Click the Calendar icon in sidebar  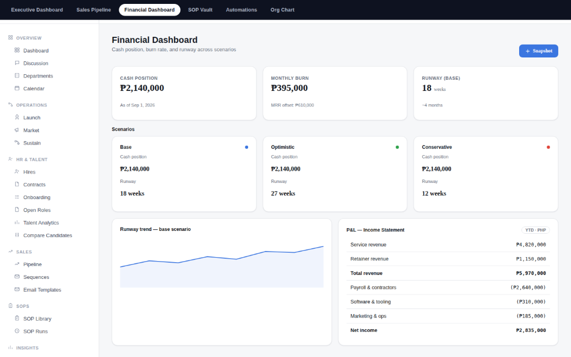[17, 88]
